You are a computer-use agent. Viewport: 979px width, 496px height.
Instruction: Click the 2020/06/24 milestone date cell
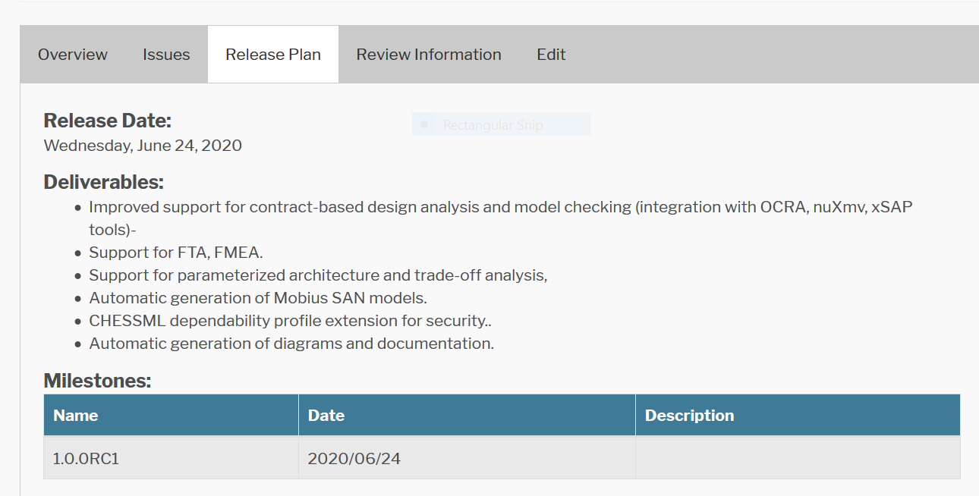pos(354,458)
